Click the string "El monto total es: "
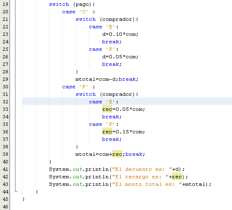This screenshot has height=210, width=232. point(147,184)
